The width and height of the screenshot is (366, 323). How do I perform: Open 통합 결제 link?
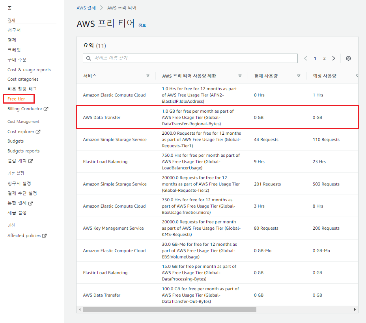pos(17,203)
